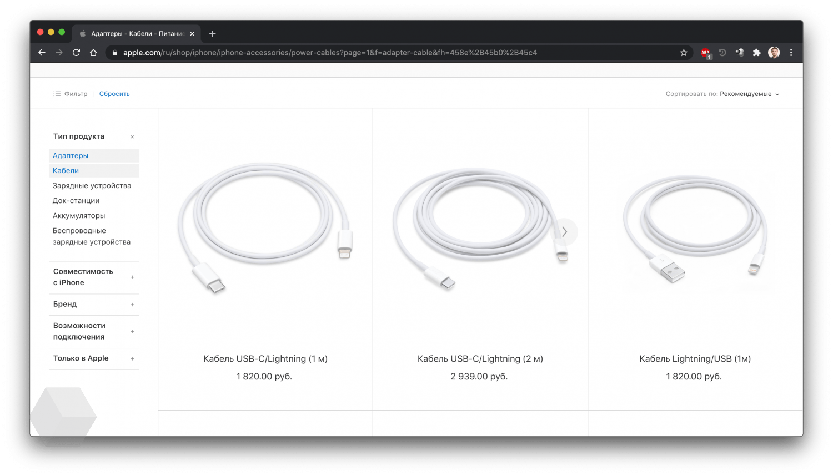Select the Адаптеры - Кабели browser tab

[x=137, y=34]
